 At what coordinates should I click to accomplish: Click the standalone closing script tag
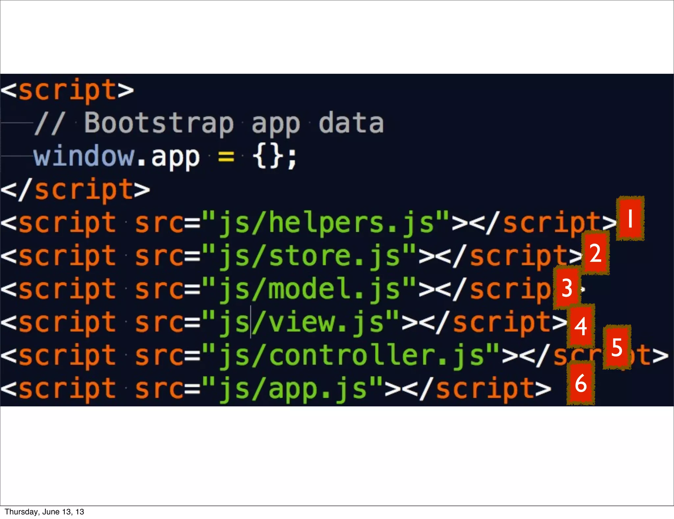(x=75, y=190)
